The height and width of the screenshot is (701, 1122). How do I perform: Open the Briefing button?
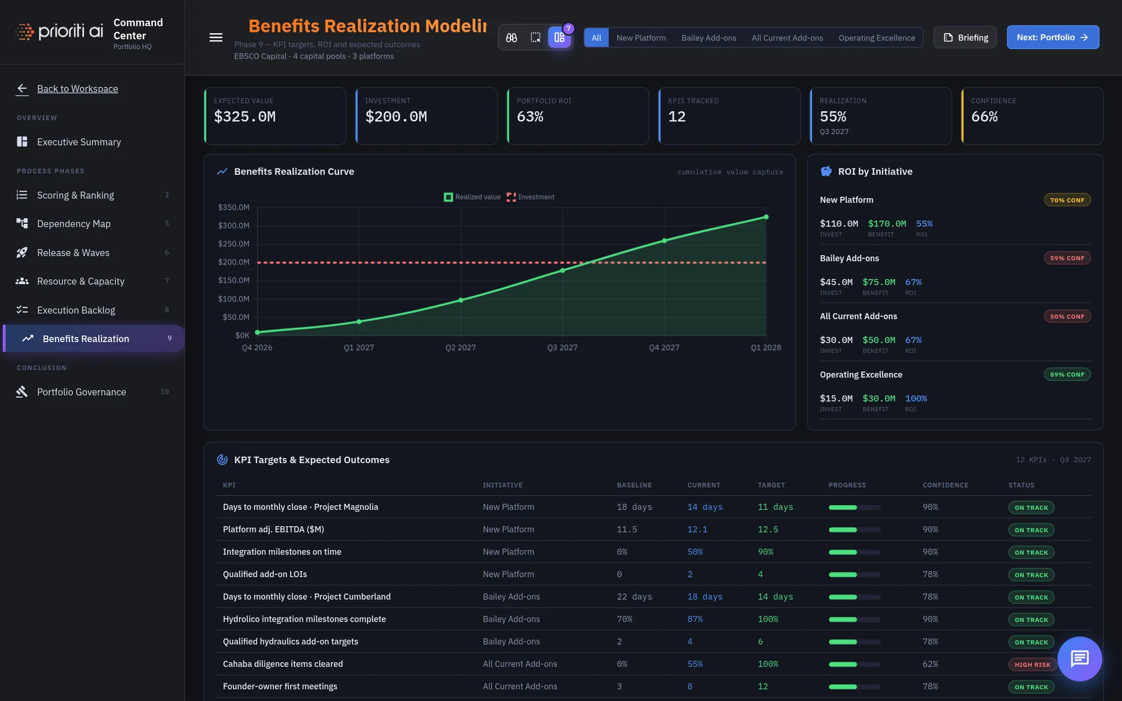(965, 38)
